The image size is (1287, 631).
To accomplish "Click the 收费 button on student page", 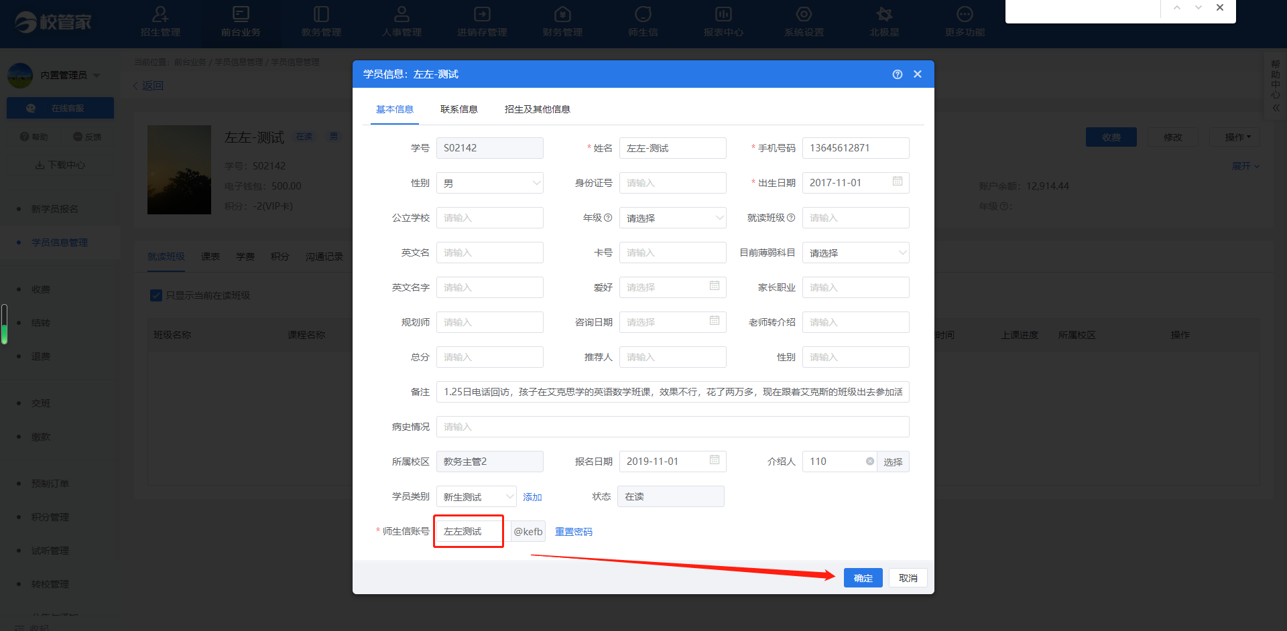I will coord(1111,137).
